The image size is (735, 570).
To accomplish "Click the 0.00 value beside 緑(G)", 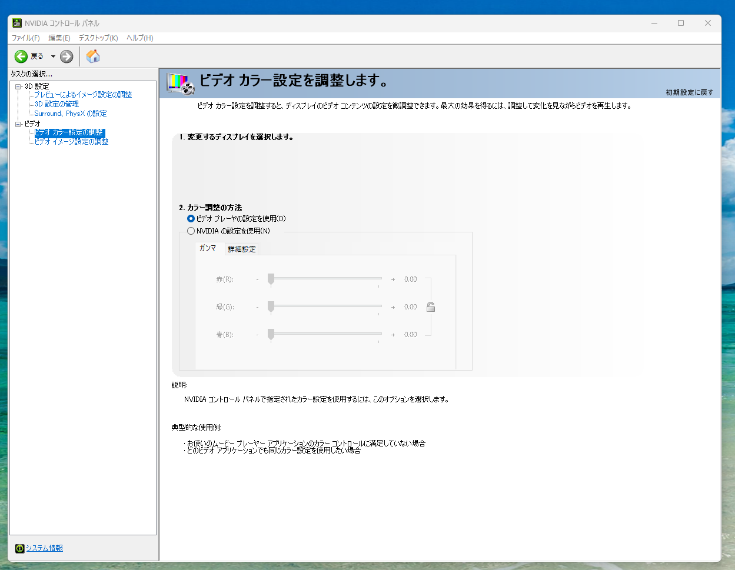I will 410,307.
